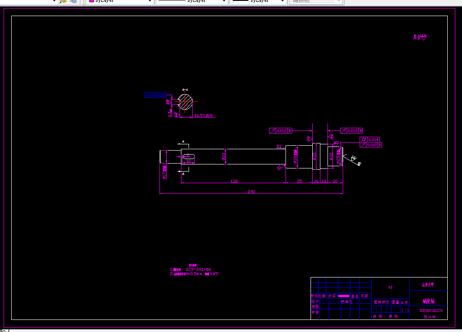Screen dimensions: 462x332
Task: Open the magenta ByLayer color dropdown
Action: pos(120,1)
